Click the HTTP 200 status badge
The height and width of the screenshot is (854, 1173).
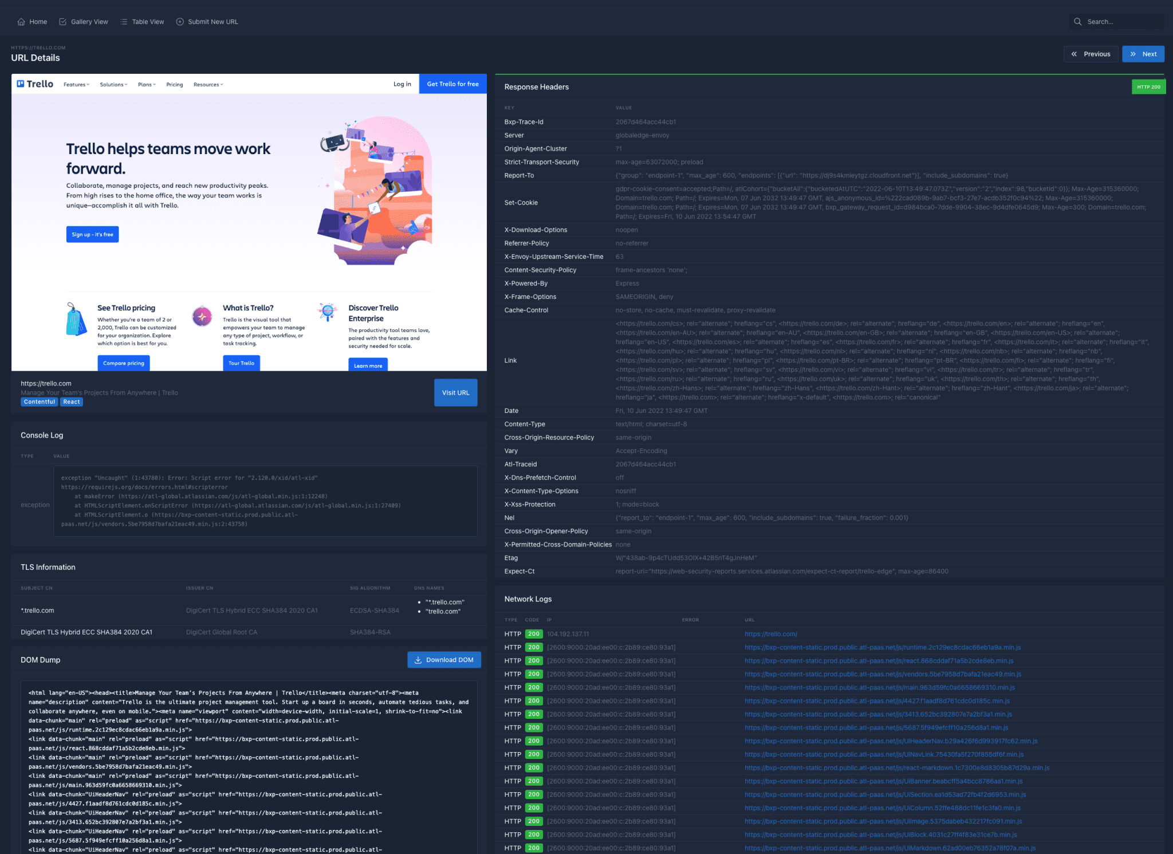coord(1148,87)
